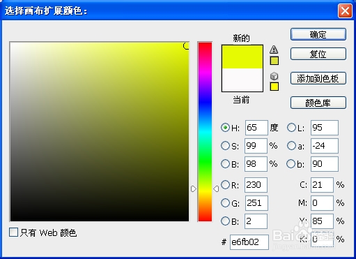Click the H field showing 65
Viewport: 356px width, 259px height.
(256, 128)
